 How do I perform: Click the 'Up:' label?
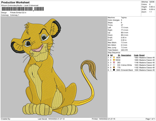(x=109, y=33)
